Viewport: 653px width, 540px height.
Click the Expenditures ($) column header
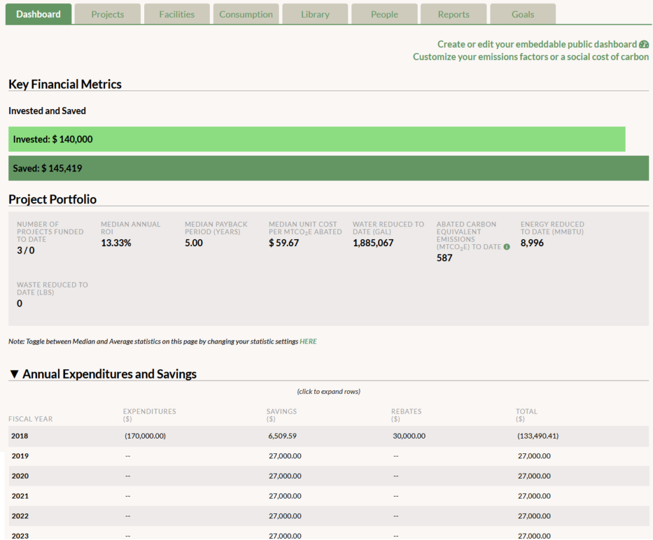pyautogui.click(x=149, y=415)
